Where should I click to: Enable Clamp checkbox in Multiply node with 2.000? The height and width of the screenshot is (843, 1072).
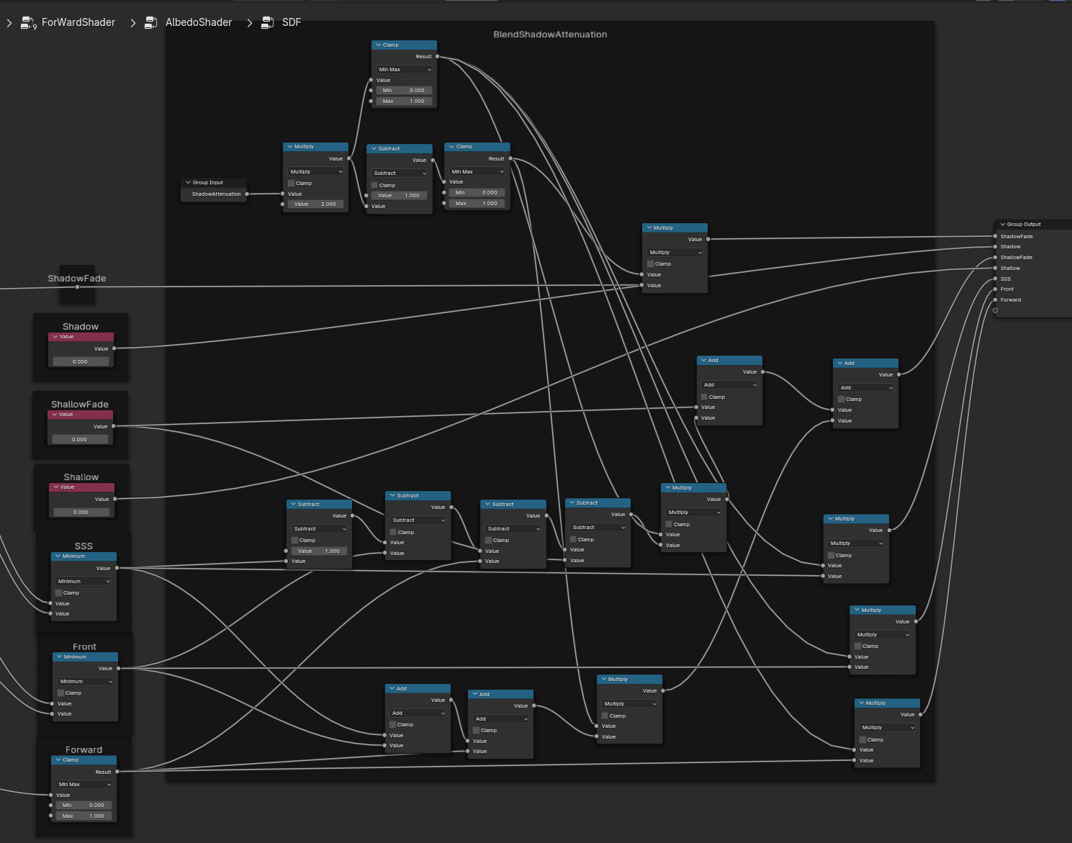[292, 184]
